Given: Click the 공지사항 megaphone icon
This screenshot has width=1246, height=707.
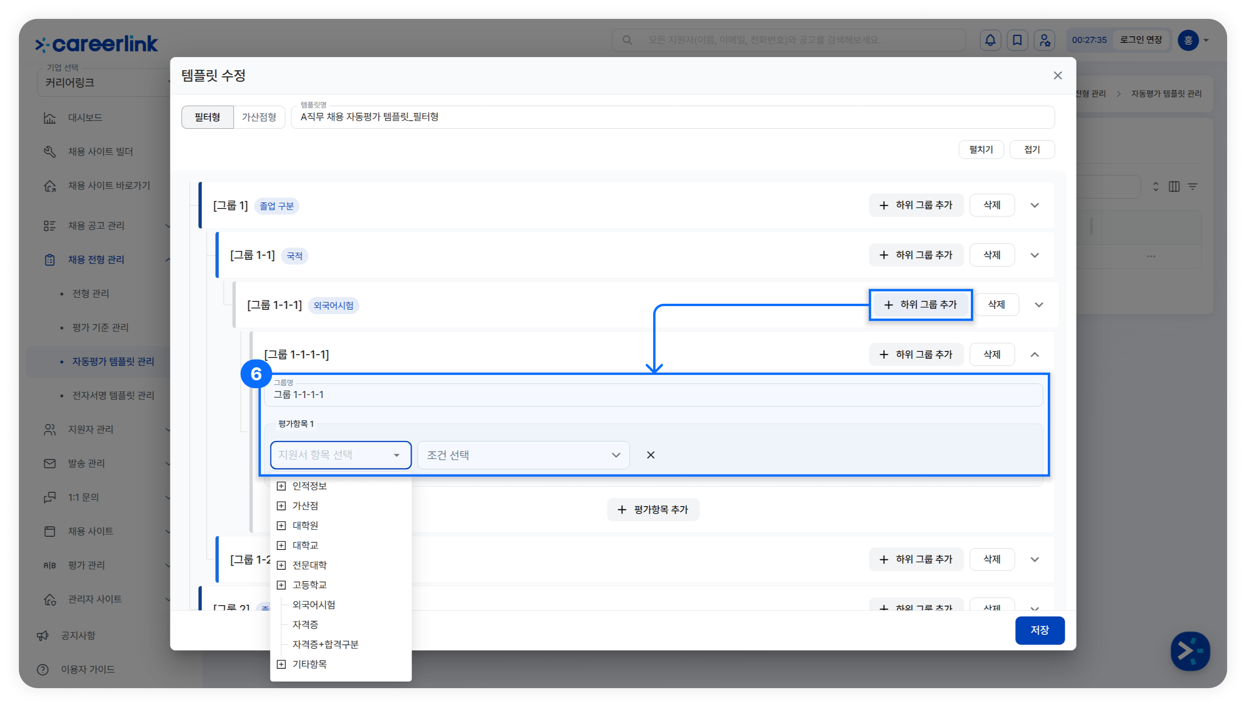Looking at the screenshot, I should point(43,636).
